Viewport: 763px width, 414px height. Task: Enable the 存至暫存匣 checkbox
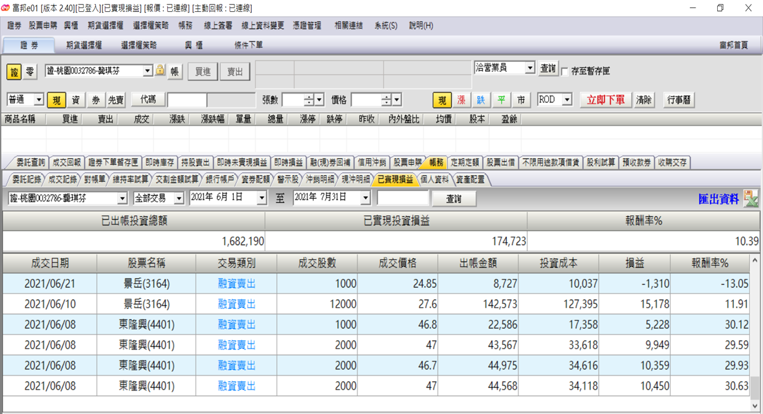(x=565, y=71)
